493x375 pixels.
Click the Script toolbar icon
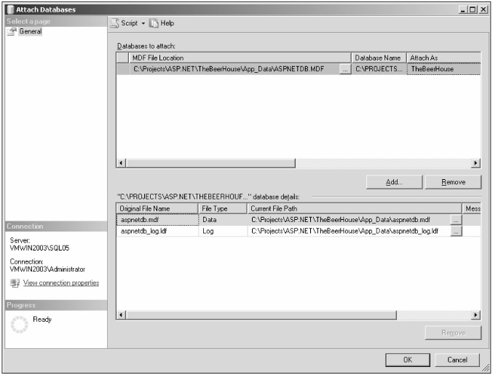pyautogui.click(x=115, y=23)
